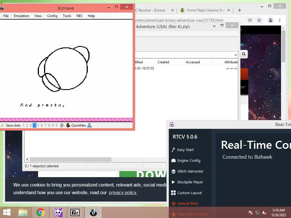Open 7-Zip from the taskbar
This screenshot has height=218, width=291.
[75, 212]
